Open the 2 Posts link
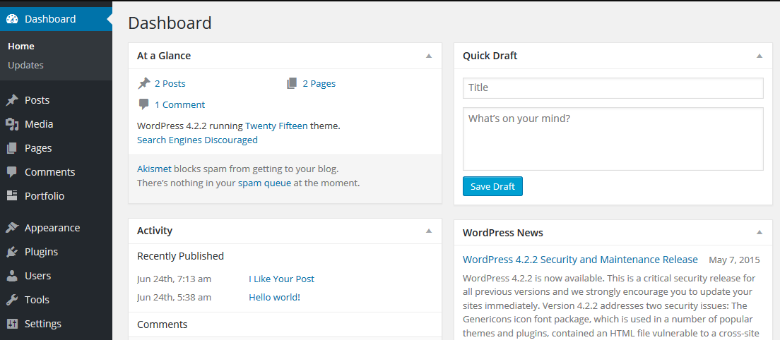 pyautogui.click(x=170, y=83)
